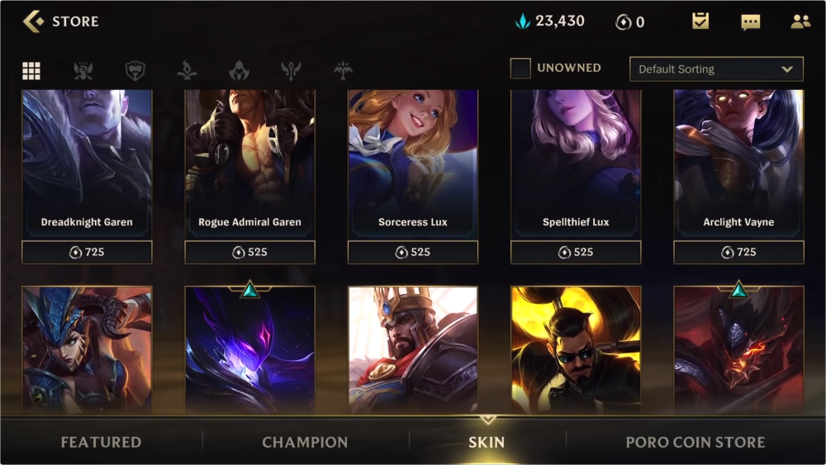
Task: Filter skins by Assassin hooded icon
Action: click(240, 70)
